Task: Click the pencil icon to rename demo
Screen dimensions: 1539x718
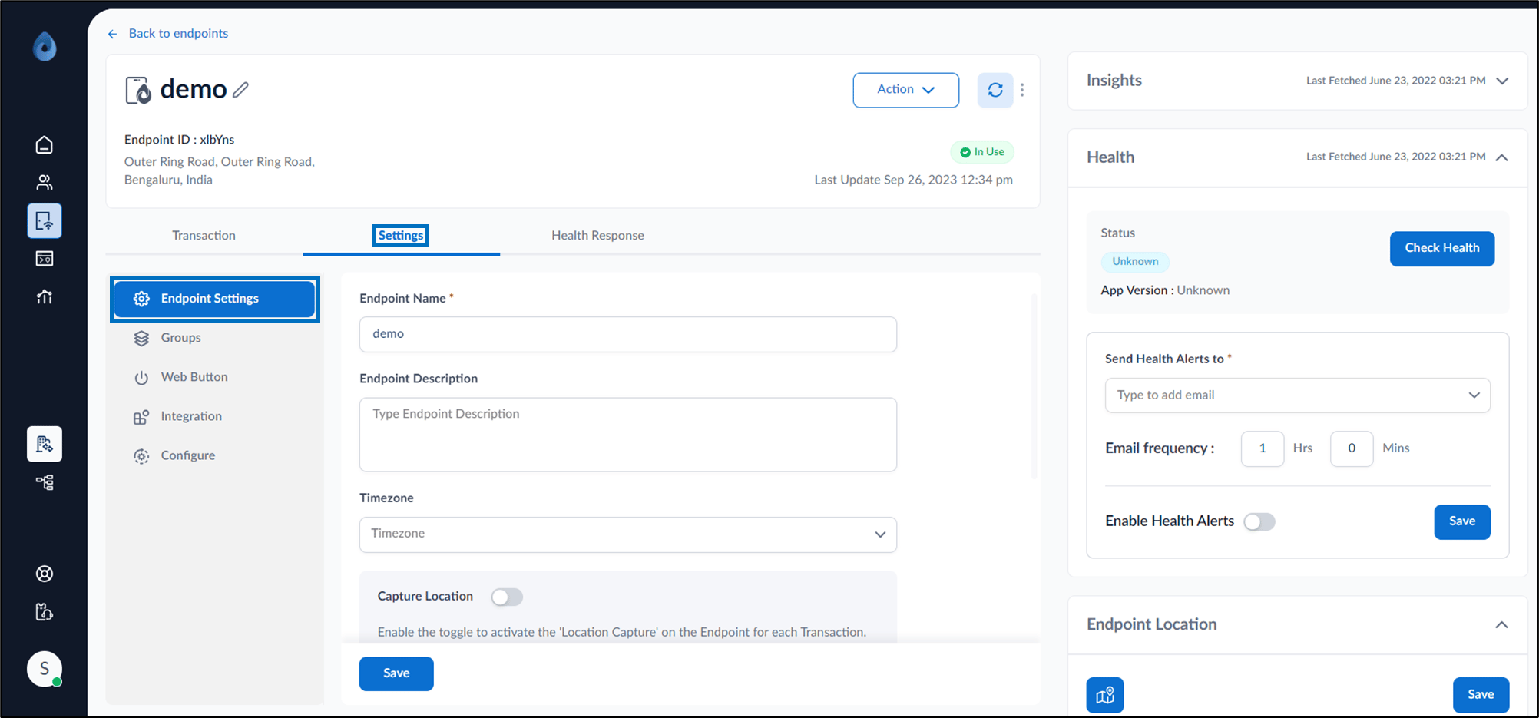Action: coord(241,90)
